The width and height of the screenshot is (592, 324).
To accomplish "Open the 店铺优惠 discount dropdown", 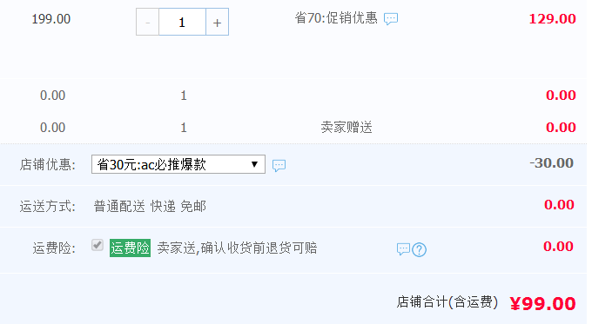I will (178, 164).
